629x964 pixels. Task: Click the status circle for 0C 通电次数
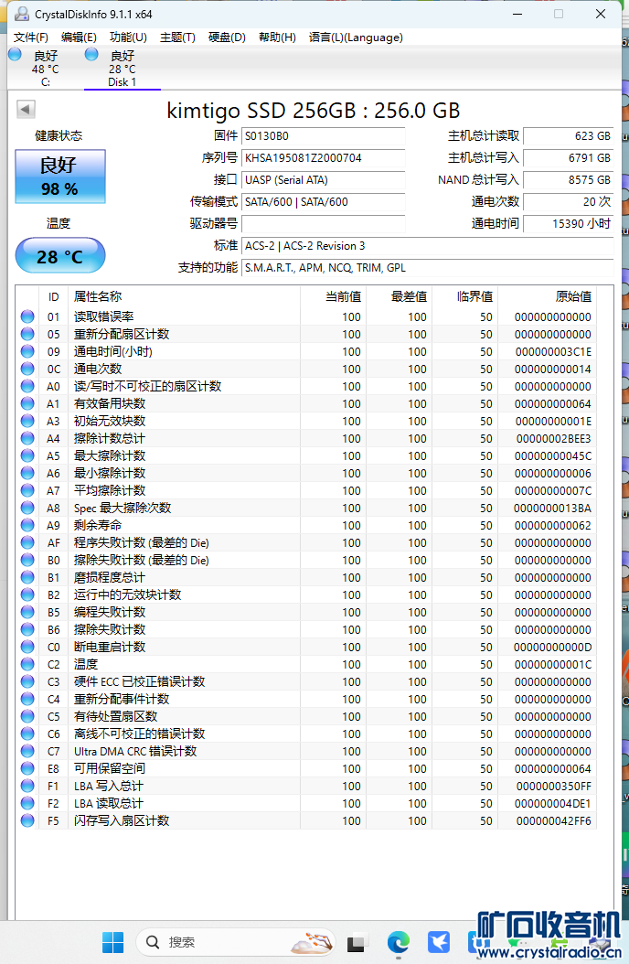point(27,369)
